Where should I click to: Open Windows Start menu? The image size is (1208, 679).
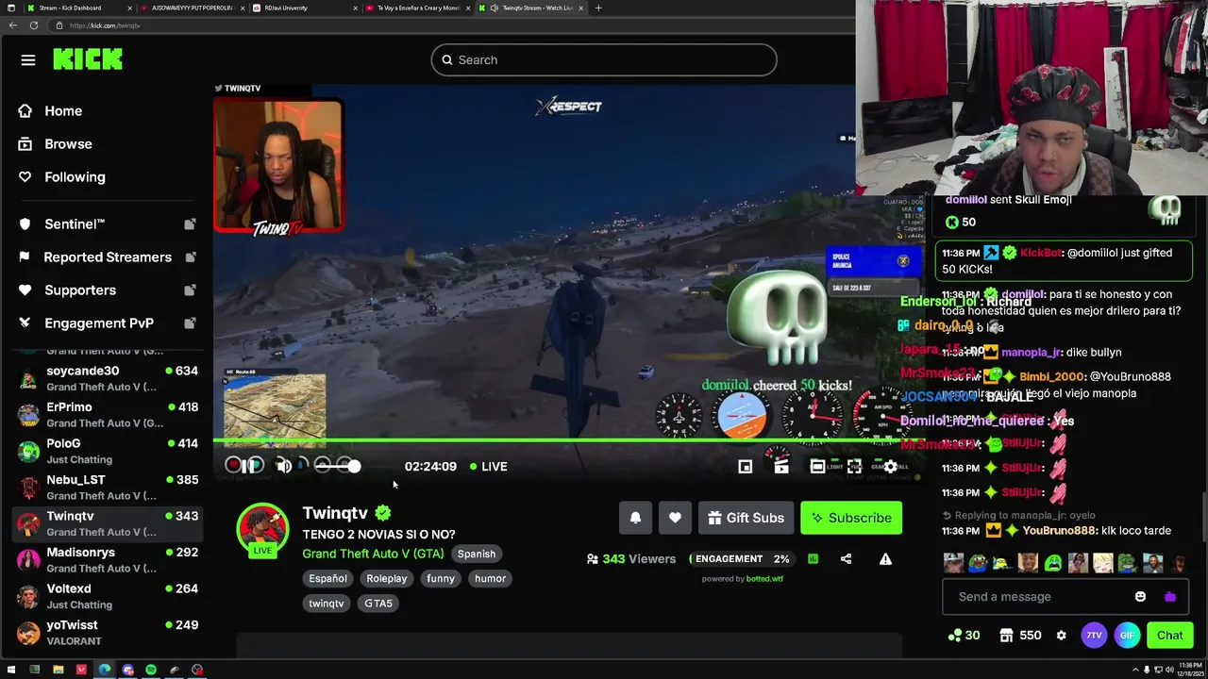11,671
